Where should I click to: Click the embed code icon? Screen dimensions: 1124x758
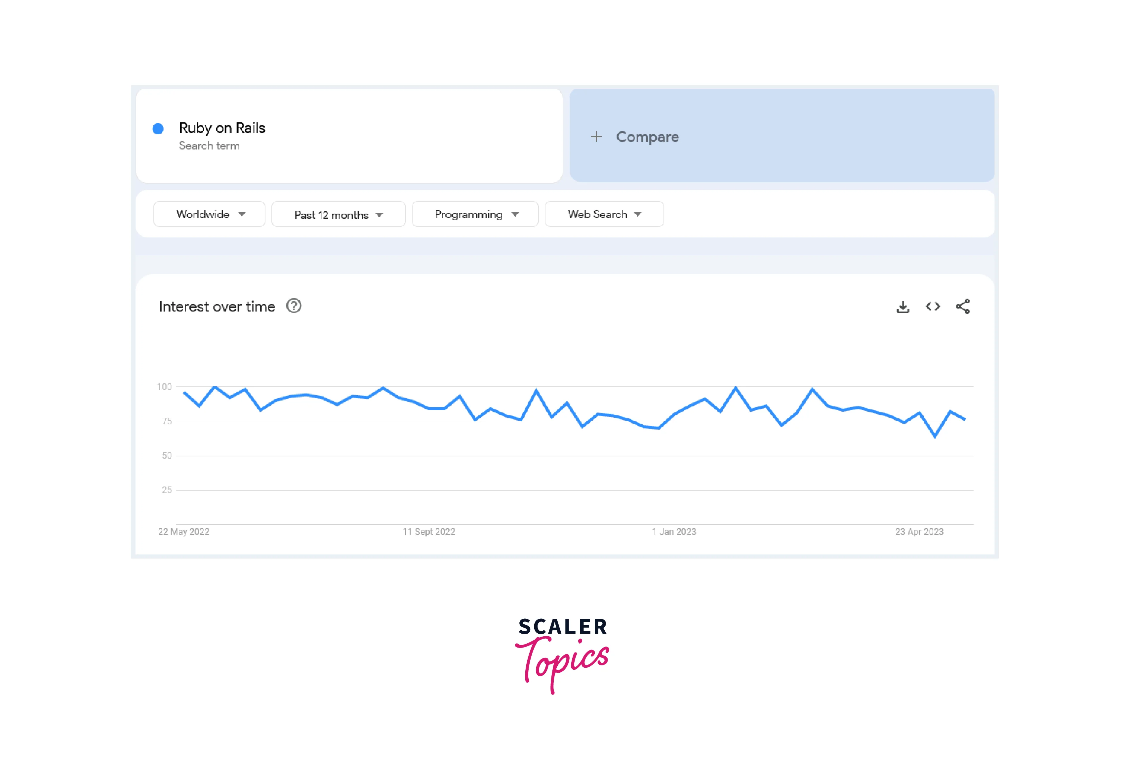coord(933,307)
